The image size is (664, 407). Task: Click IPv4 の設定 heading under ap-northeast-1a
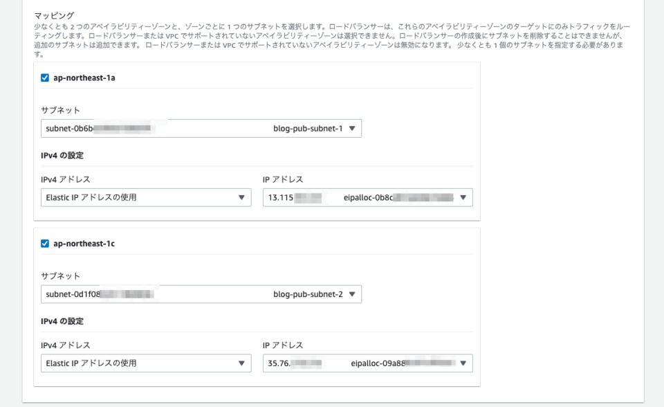pyautogui.click(x=62, y=156)
